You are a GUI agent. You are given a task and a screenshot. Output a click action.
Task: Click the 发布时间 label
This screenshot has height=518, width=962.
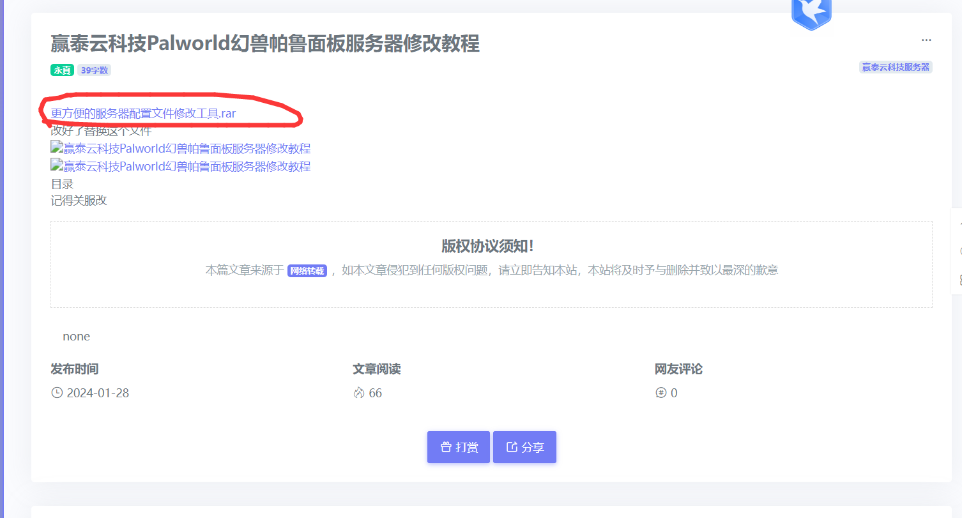pyautogui.click(x=75, y=369)
